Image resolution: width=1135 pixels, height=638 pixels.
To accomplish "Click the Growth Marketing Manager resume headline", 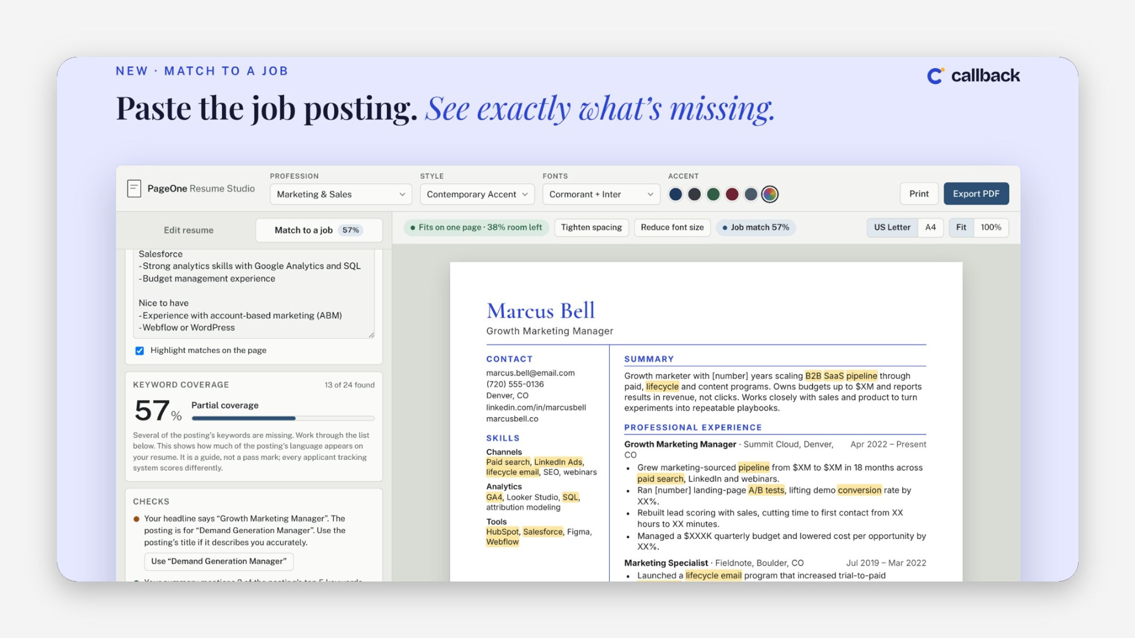I will click(x=550, y=331).
